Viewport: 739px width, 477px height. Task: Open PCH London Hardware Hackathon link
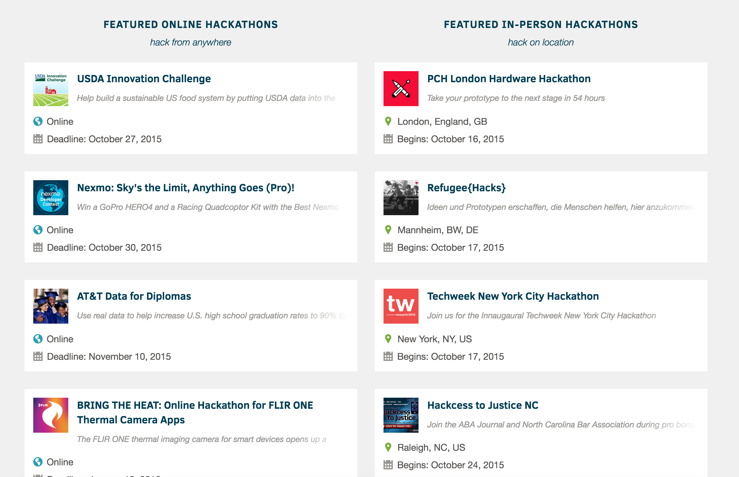509,79
